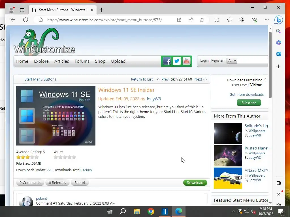Open the tab actions menu icon
The image size is (290, 217).
pyautogui.click(x=22, y=10)
